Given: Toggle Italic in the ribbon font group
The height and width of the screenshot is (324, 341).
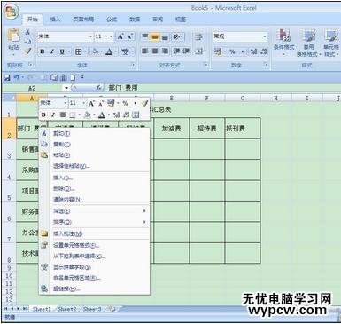Looking at the screenshot, I should pos(52,51).
